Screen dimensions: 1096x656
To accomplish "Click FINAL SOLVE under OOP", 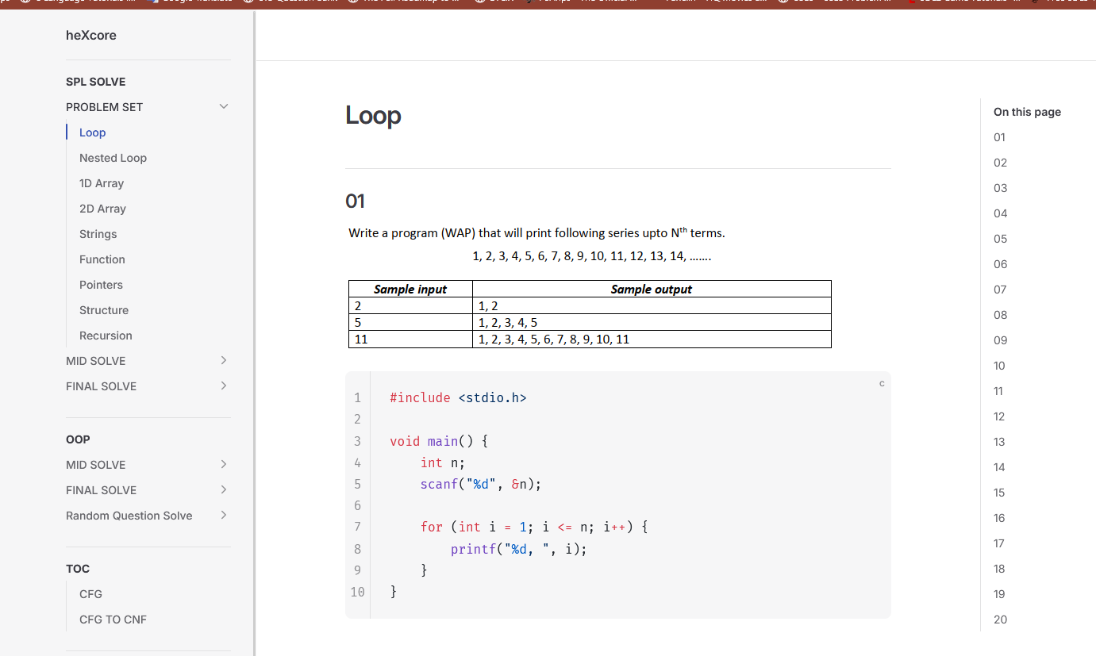I will click(101, 490).
